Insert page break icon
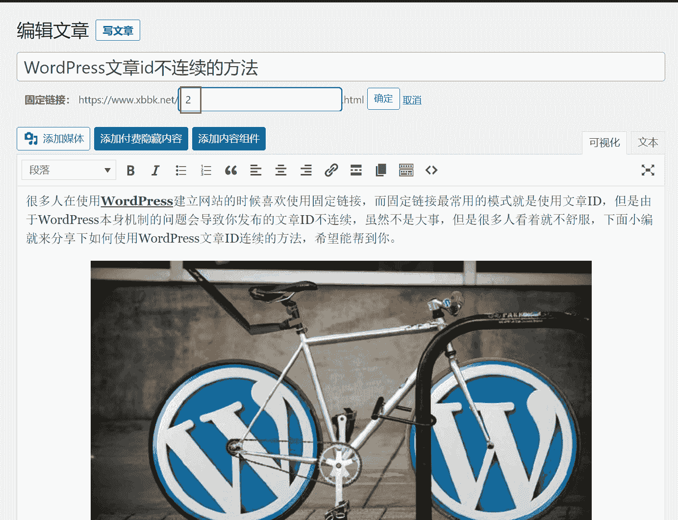678x520 pixels. coord(381,170)
